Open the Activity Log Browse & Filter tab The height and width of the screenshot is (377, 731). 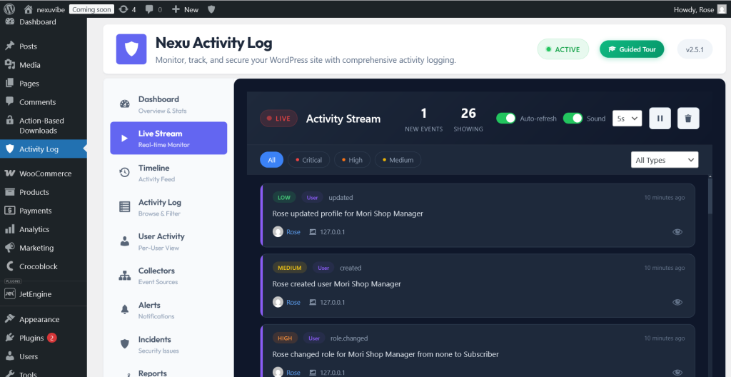pyautogui.click(x=168, y=207)
